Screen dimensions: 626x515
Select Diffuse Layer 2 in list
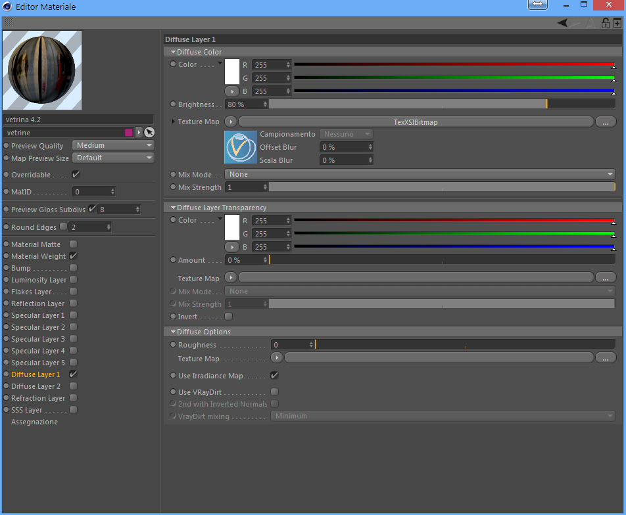(x=36, y=386)
